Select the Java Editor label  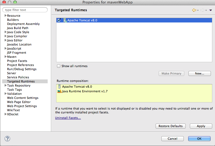coord(15,40)
